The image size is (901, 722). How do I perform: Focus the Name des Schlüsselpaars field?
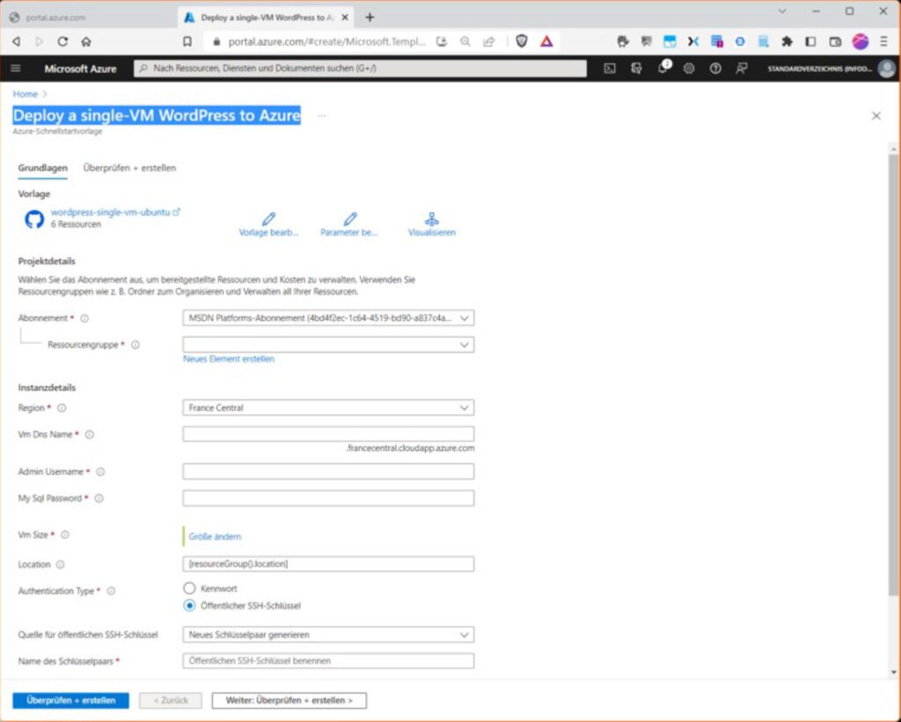328,661
